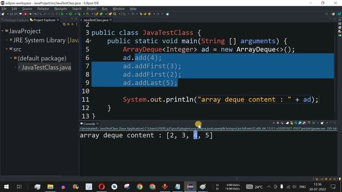Select the (default package) item
342x192 pixels.
click(40, 58)
